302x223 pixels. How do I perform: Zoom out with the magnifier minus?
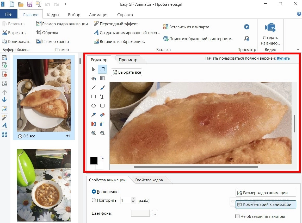[x=102, y=133]
